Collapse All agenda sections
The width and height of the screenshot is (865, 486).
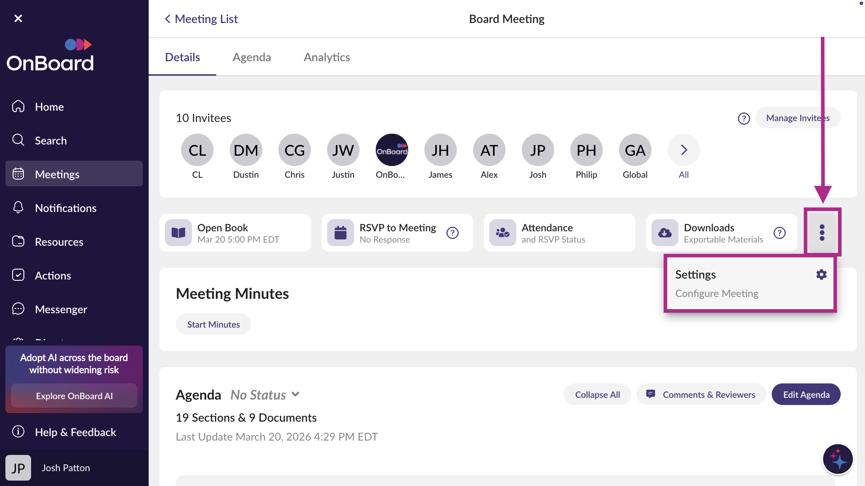pyautogui.click(x=597, y=395)
